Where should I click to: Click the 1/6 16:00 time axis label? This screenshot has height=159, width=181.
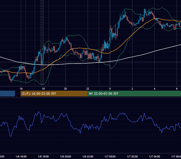tap(21, 156)
